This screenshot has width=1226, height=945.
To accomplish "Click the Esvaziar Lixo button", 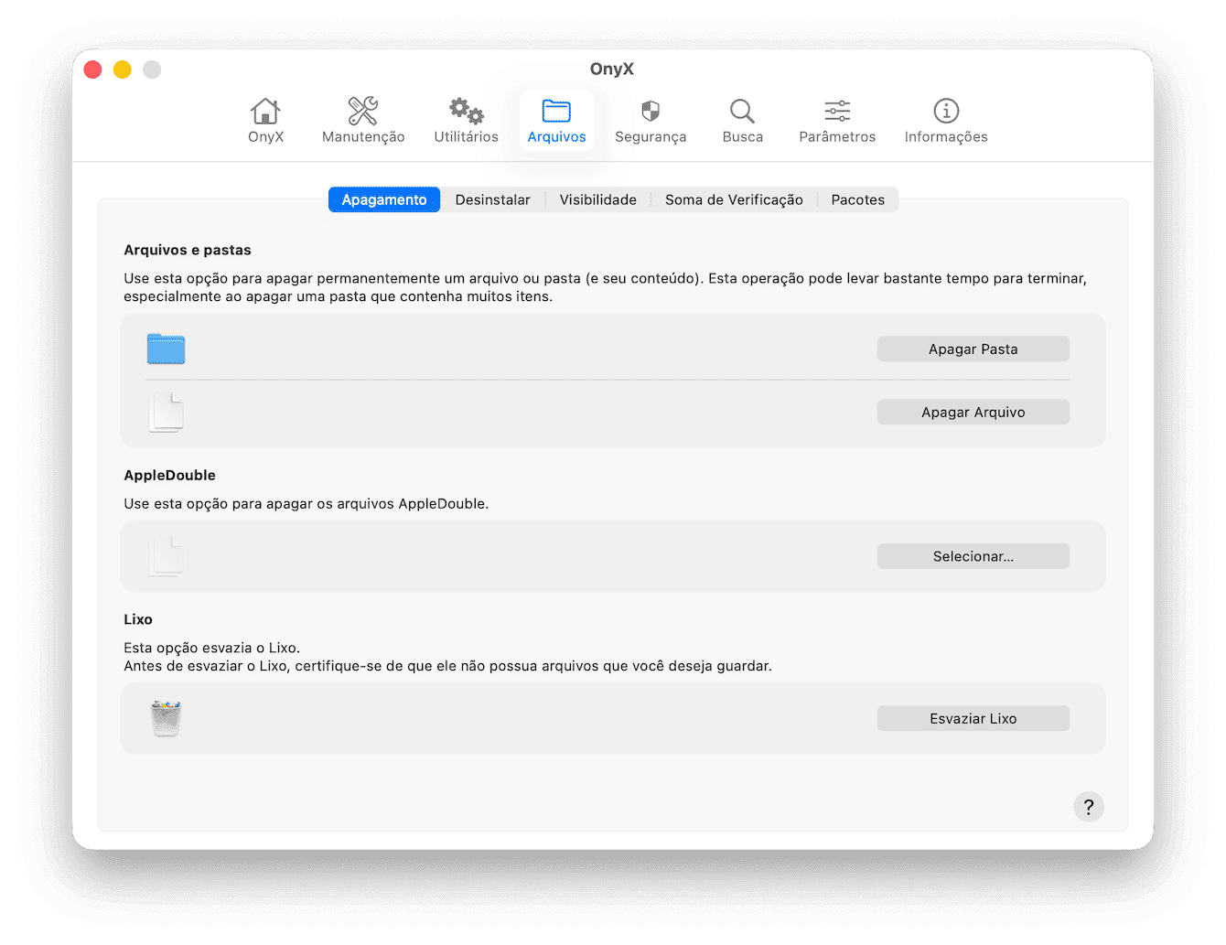I will pos(973,718).
